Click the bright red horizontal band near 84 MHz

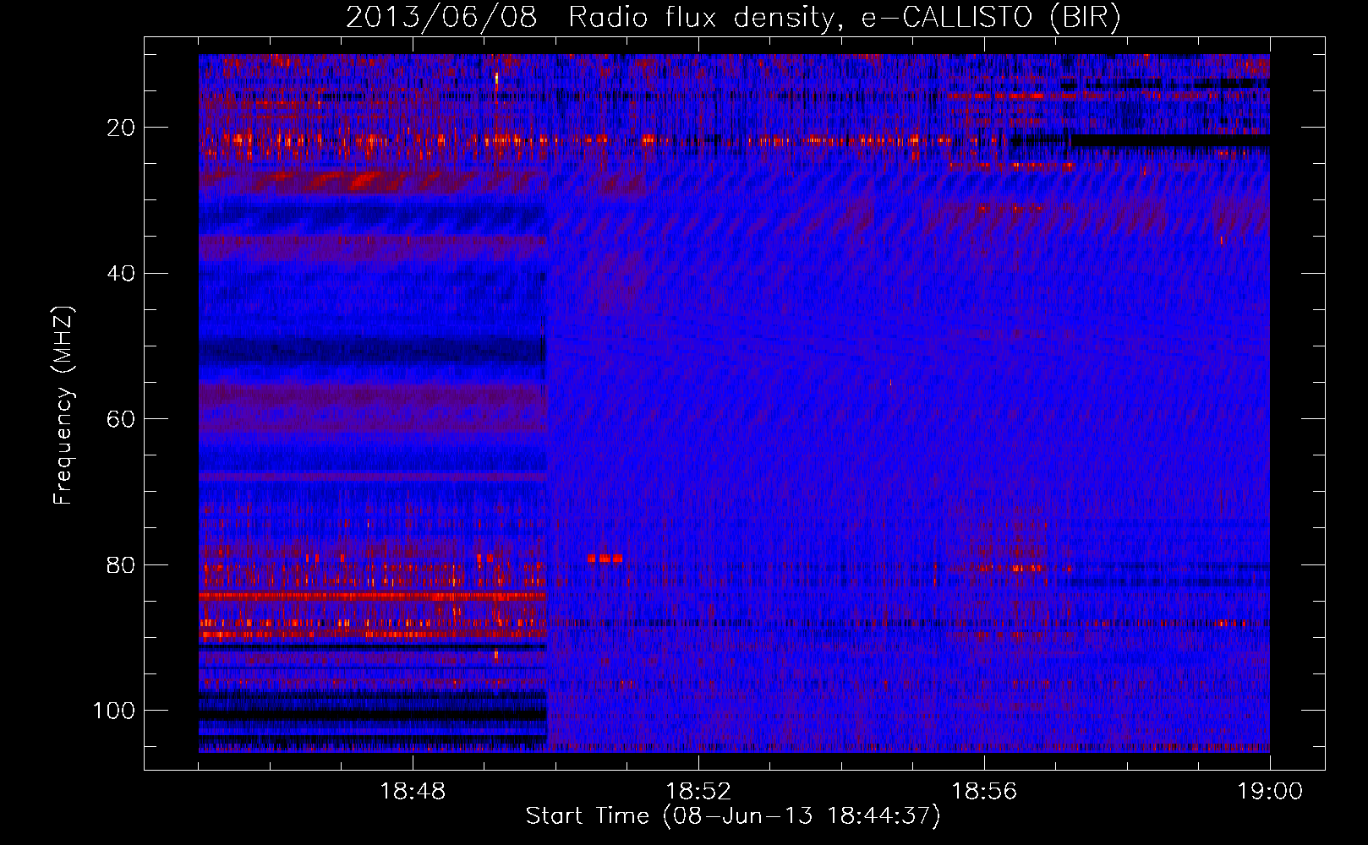(372, 596)
